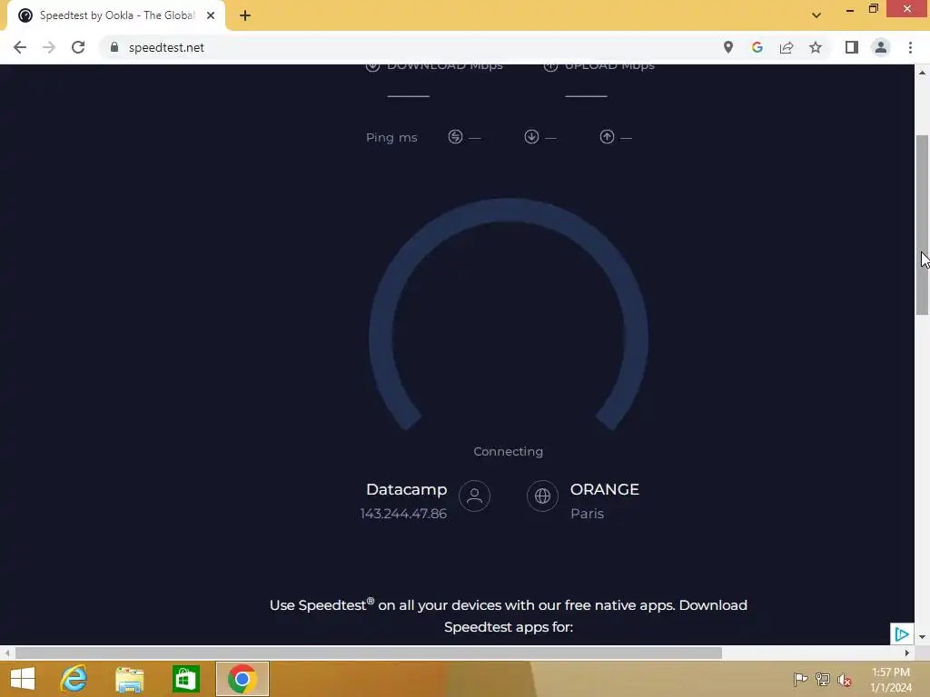Click the Paris server location
The image size is (930, 697).
point(588,514)
